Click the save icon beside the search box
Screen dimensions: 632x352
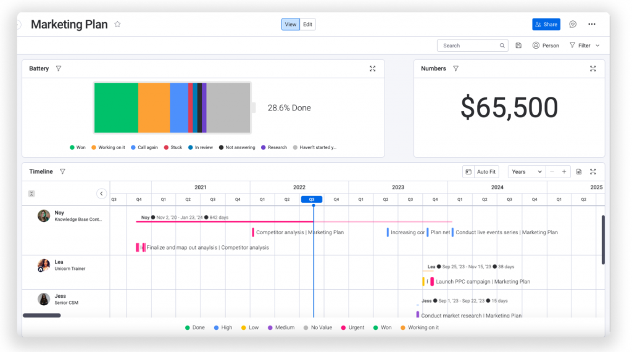518,46
